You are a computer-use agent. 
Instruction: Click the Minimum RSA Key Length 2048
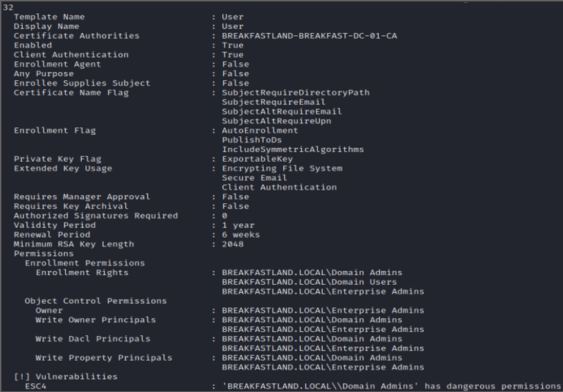click(x=233, y=244)
